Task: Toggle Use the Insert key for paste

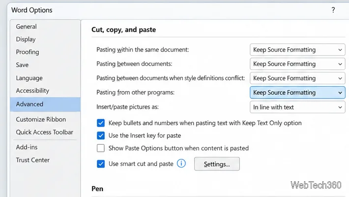Action: pyautogui.click(x=101, y=135)
